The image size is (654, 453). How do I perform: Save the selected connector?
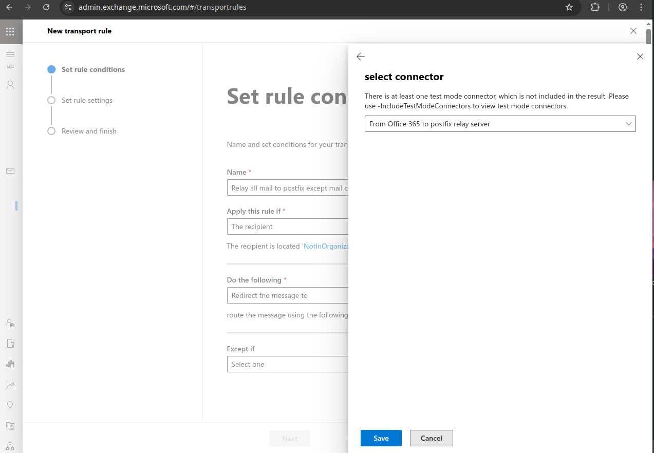click(x=381, y=438)
